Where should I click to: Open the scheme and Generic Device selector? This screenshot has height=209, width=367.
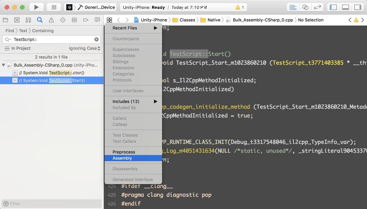tap(90, 7)
